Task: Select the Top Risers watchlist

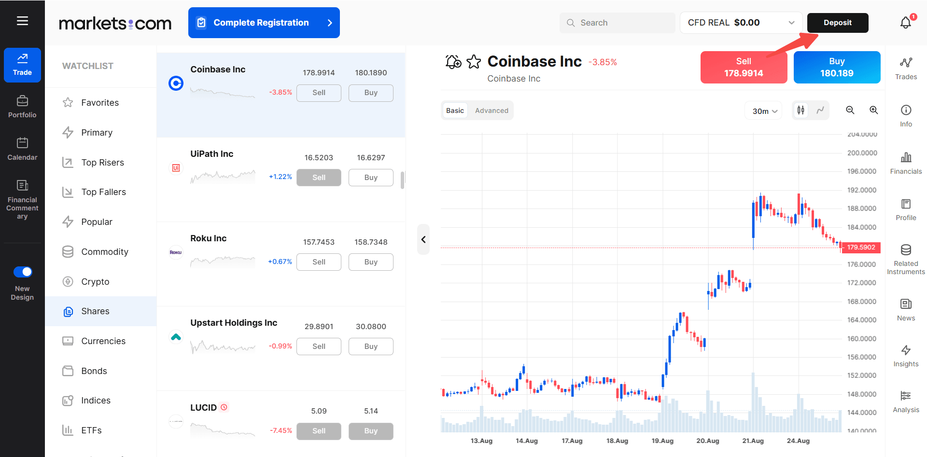Action: pyautogui.click(x=100, y=163)
